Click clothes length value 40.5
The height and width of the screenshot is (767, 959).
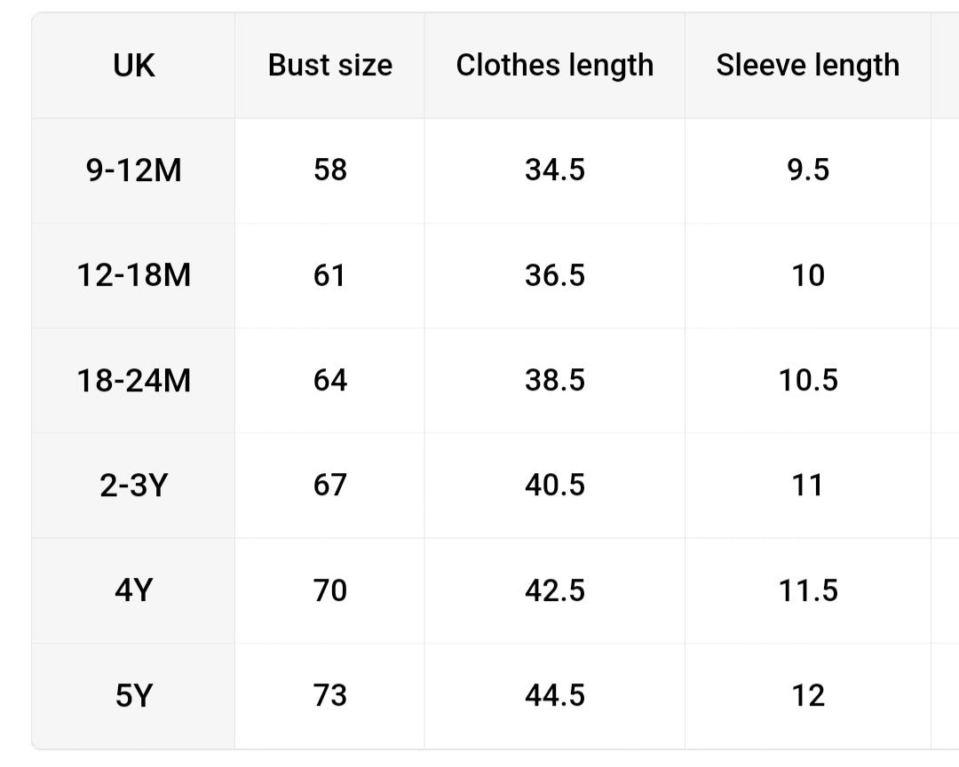point(554,486)
